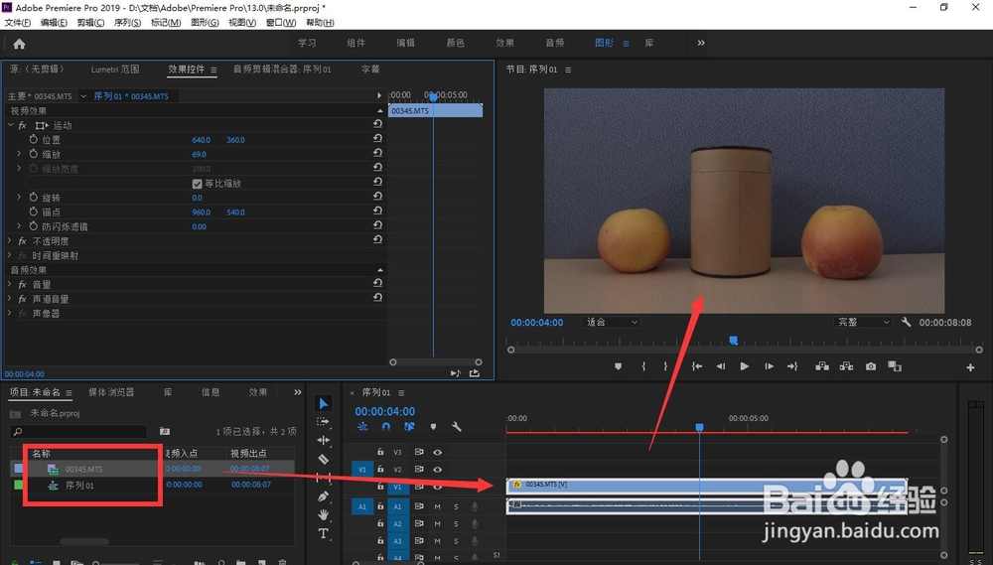
Task: Select the 00345.MTS project item
Action: pos(83,470)
